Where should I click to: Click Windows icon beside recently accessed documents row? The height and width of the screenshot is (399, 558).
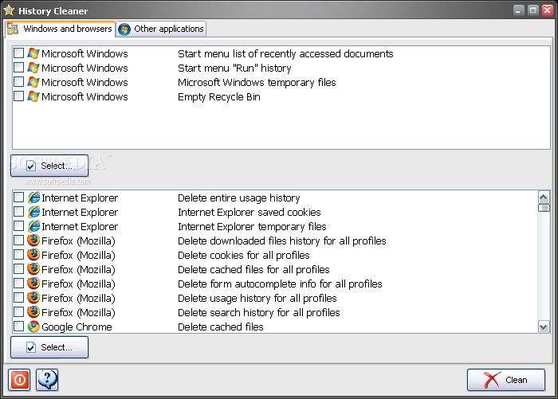click(33, 53)
